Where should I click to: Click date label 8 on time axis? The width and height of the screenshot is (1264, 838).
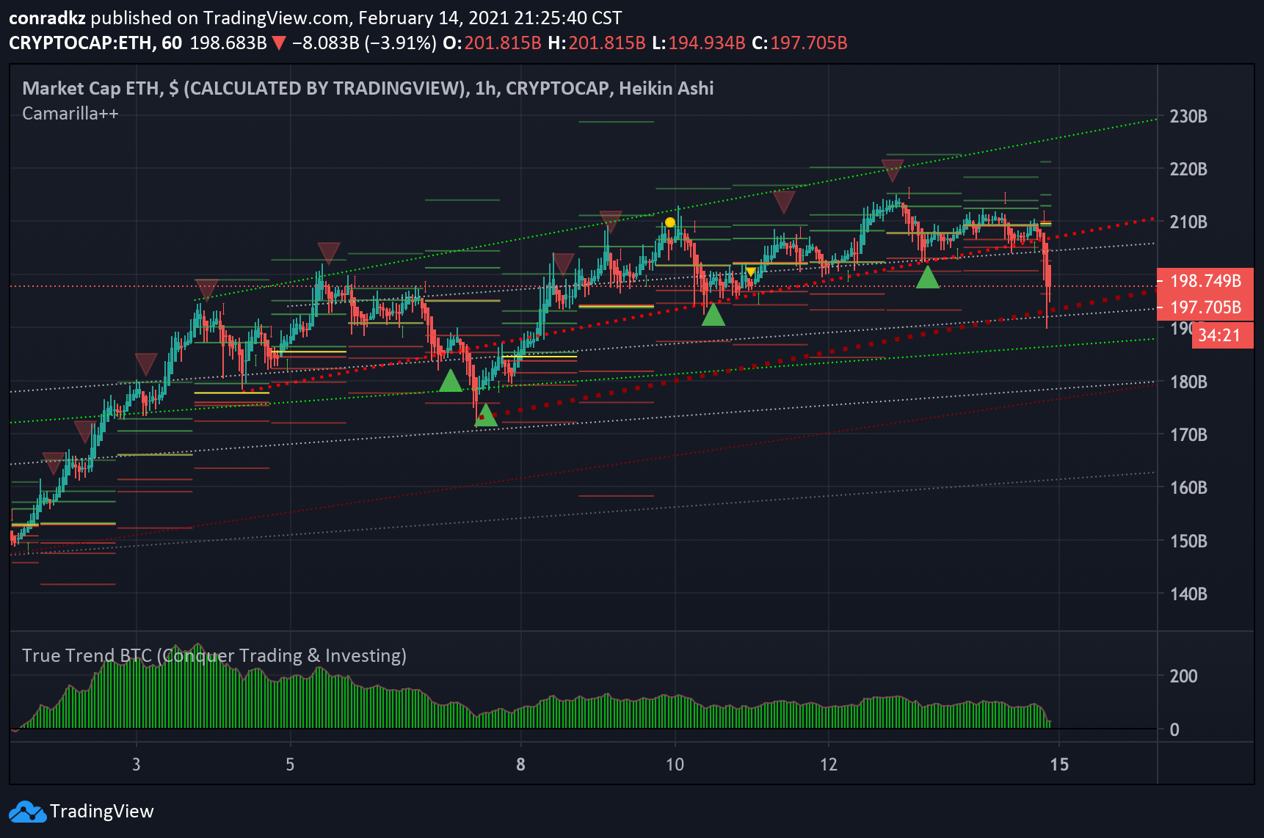pos(520,765)
